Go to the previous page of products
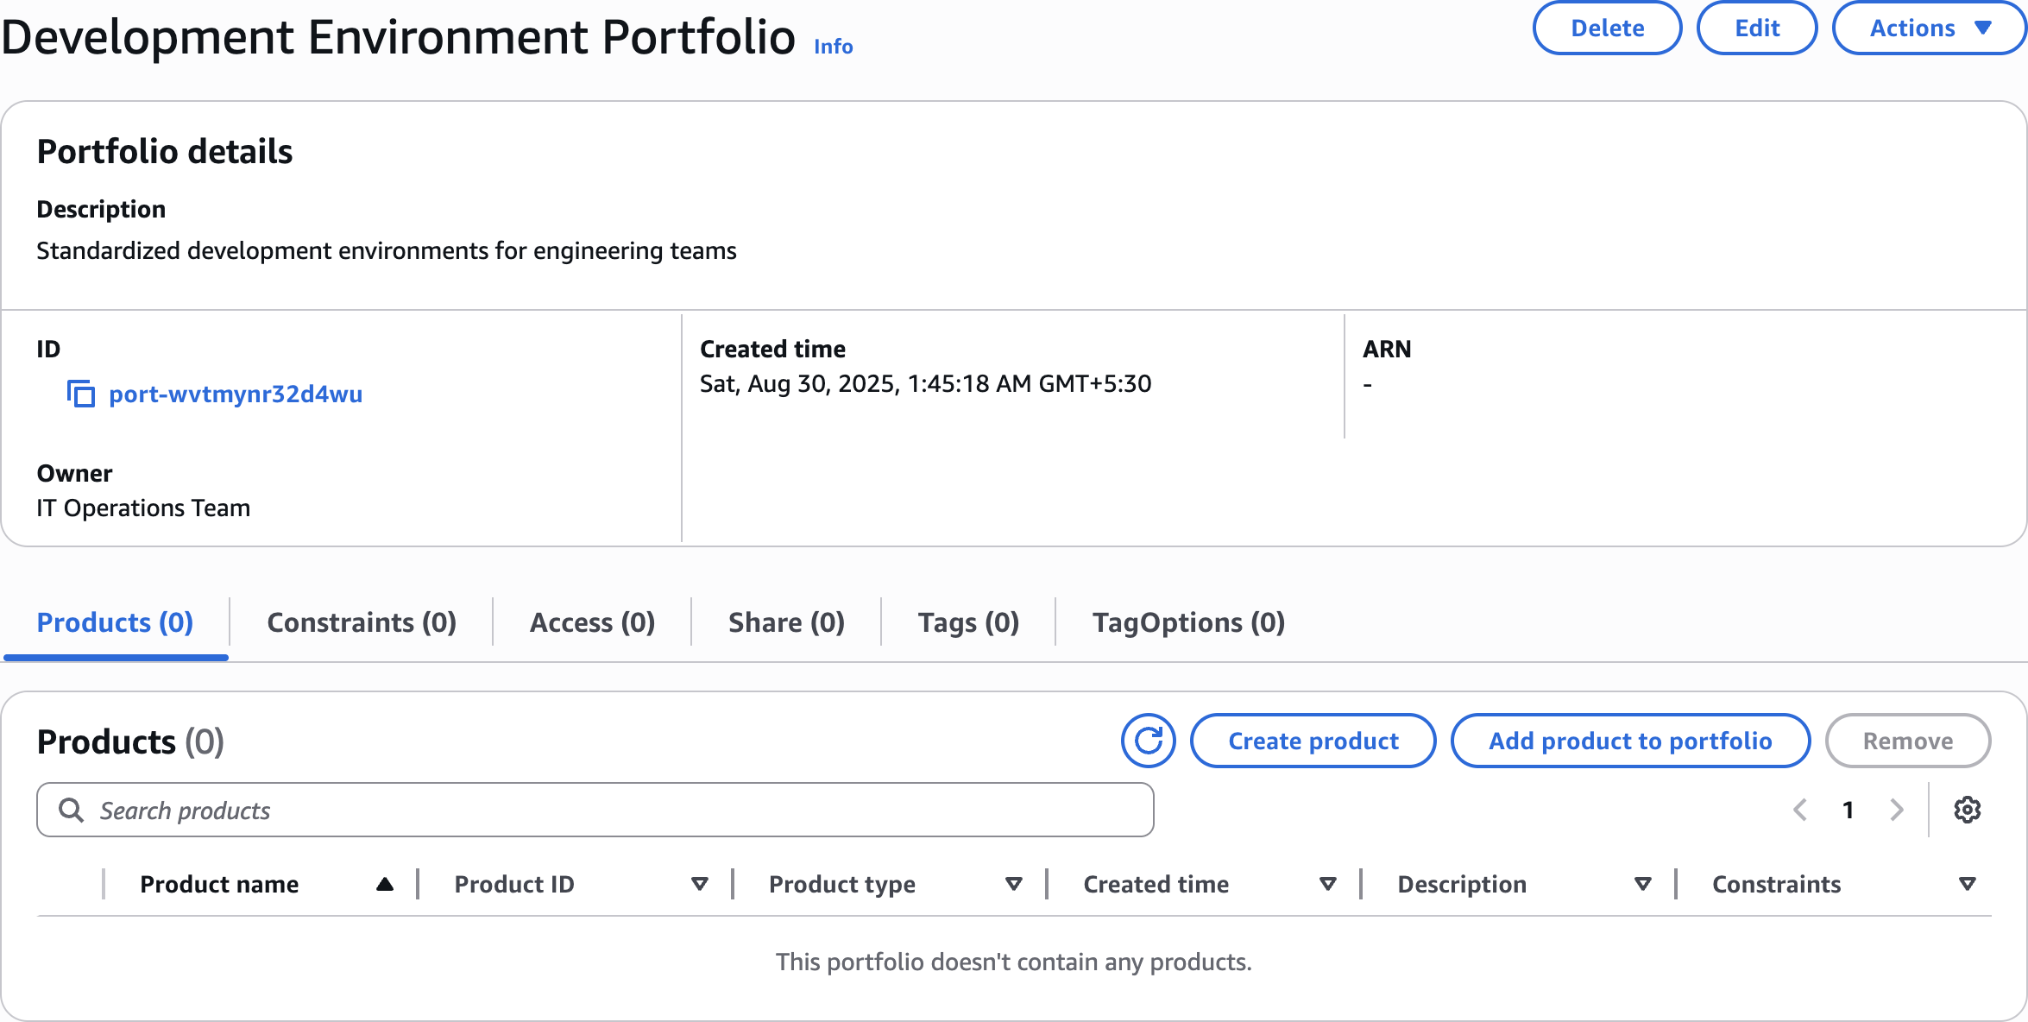Viewport: 2028px width, 1022px height. pos(1800,810)
